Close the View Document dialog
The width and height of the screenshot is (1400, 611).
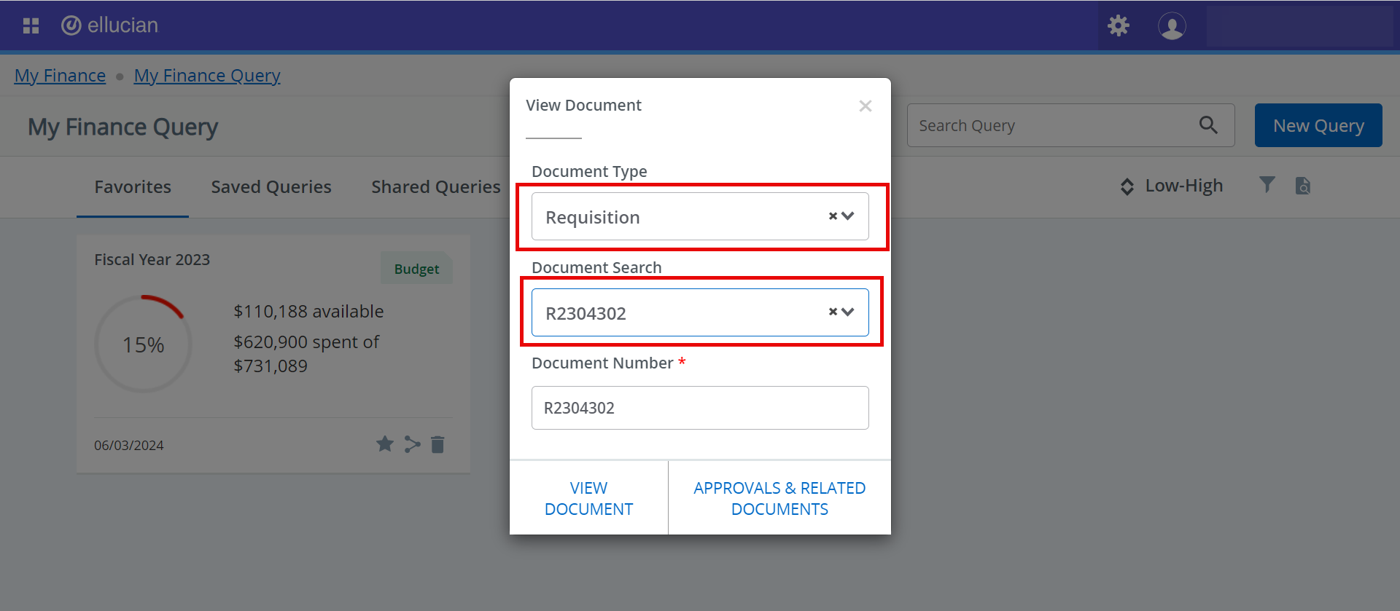(866, 106)
